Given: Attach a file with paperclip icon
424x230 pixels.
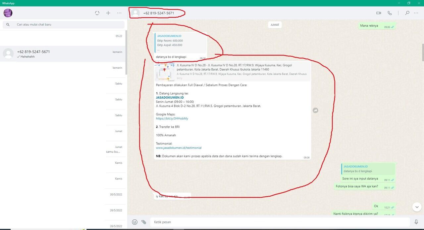Looking at the screenshot, I should 144,222.
